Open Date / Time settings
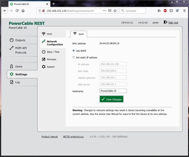 tap(53, 52)
